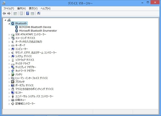161x116 pixels.
Task: Click the ネットワーク アダプター icon
Action: point(13,71)
